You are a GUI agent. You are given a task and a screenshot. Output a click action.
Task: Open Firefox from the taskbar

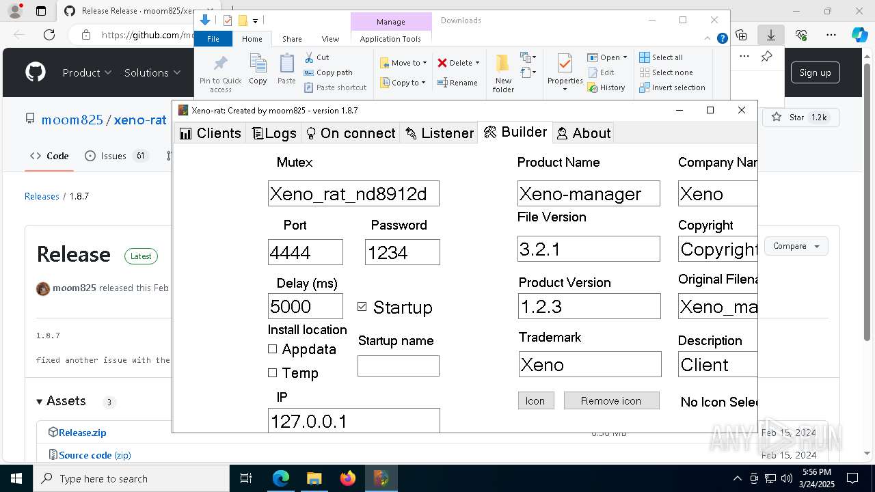click(x=347, y=478)
